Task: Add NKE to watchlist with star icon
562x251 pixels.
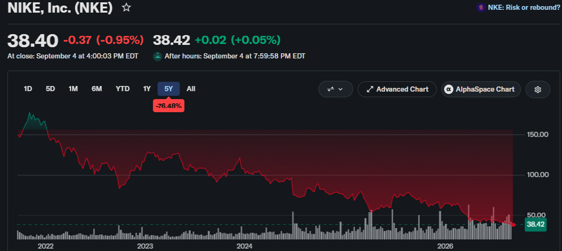Action: [126, 7]
